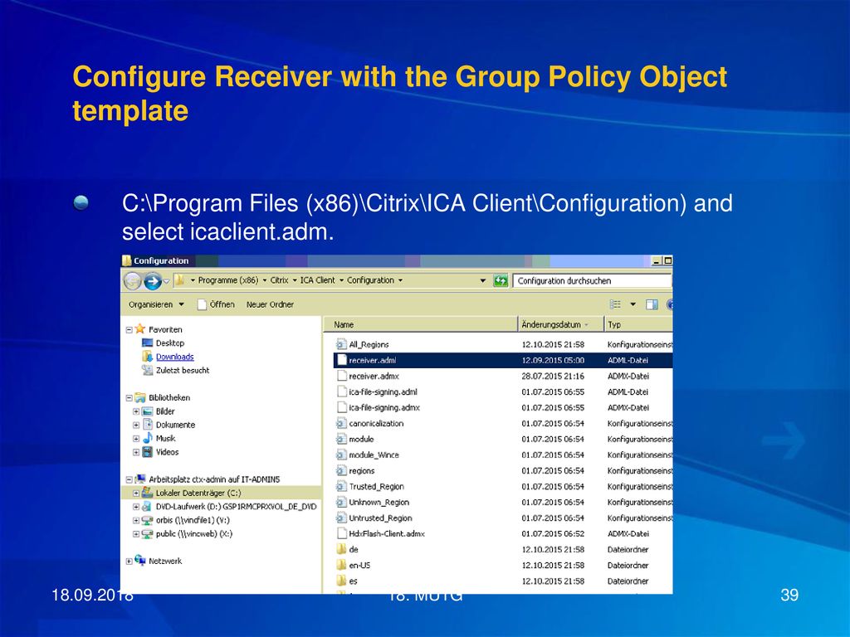Viewport: 850px width, 637px height.
Task: Sort by the Änderungsdatum column header
Action: [561, 324]
